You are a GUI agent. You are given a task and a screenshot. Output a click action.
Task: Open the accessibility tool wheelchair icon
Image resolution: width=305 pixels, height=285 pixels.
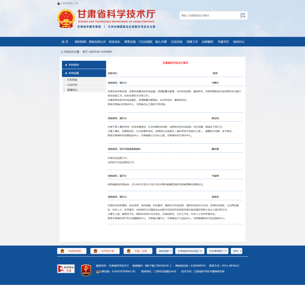tap(58, 3)
